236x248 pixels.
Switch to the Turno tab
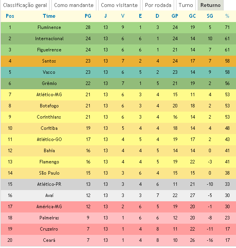(186, 5)
